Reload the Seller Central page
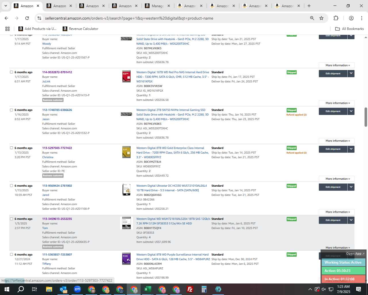Image resolution: width=368 pixels, height=295 pixels. tap(27, 18)
